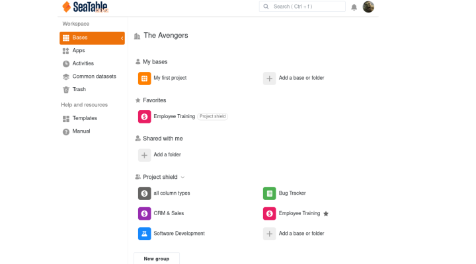
Task: Open Employee Training icon in Project shield
Action: (269, 214)
